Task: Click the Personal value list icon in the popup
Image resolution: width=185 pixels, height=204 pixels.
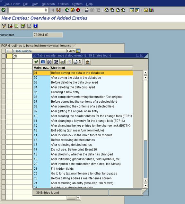Action: coord(88,62)
